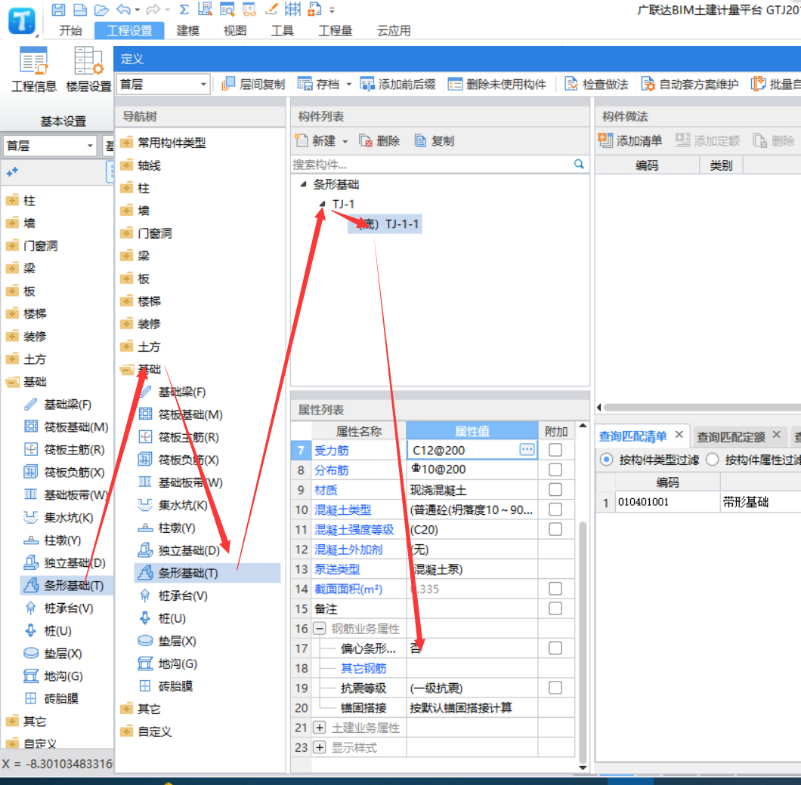The width and height of the screenshot is (801, 785).
Task: Open the 开始 ribbon tab
Action: click(x=70, y=31)
